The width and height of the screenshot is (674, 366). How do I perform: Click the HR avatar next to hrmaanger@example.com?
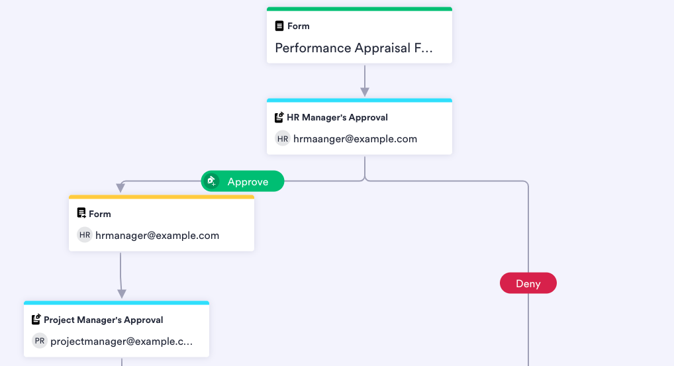(x=283, y=139)
